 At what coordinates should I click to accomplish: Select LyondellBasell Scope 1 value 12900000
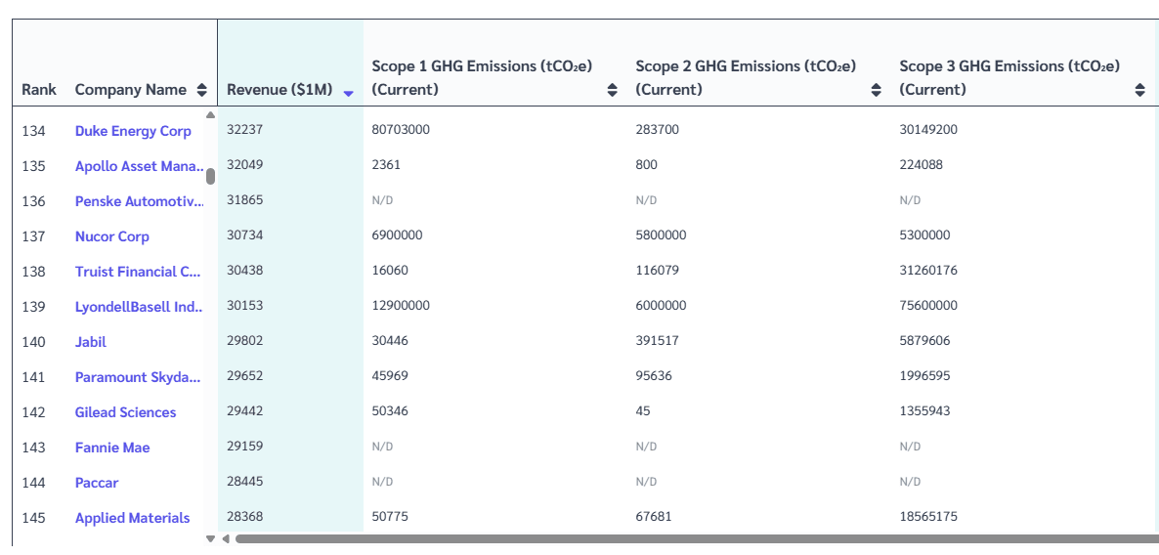tap(401, 305)
